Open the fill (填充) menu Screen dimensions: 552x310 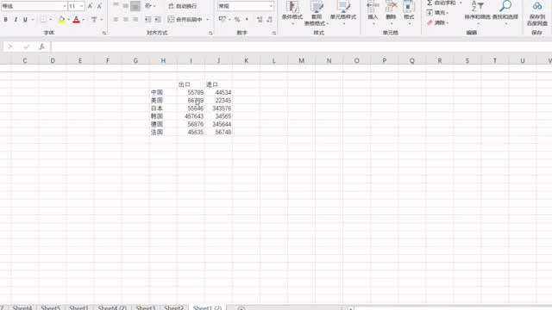tap(437, 13)
